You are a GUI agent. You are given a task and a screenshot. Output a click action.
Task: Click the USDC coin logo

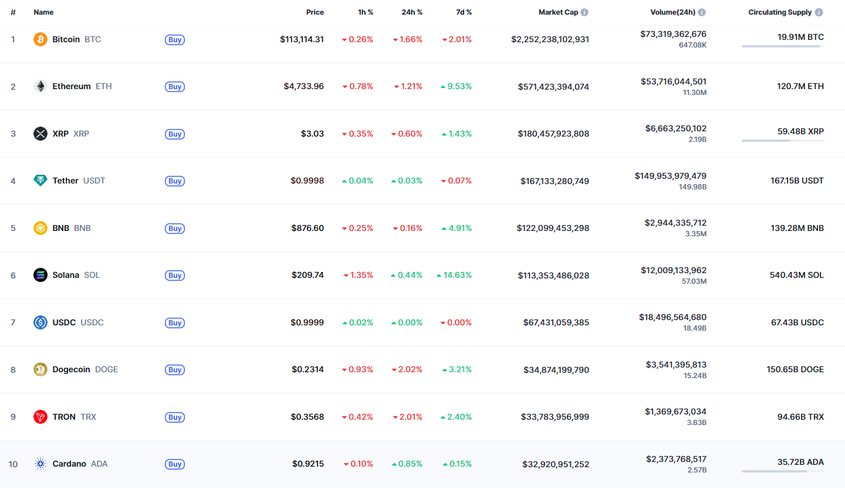pyautogui.click(x=40, y=322)
